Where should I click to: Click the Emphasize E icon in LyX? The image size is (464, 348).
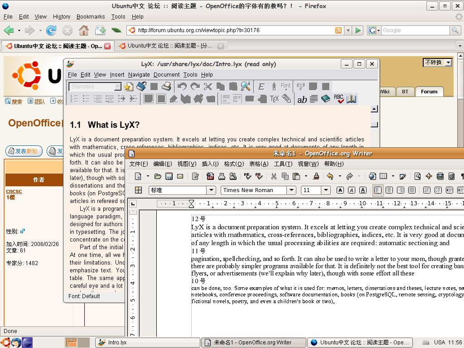point(261,87)
